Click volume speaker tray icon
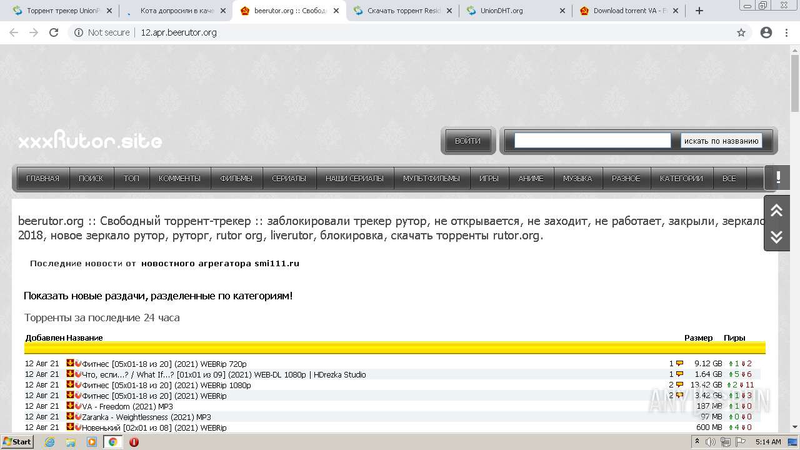The width and height of the screenshot is (800, 450). click(x=711, y=442)
